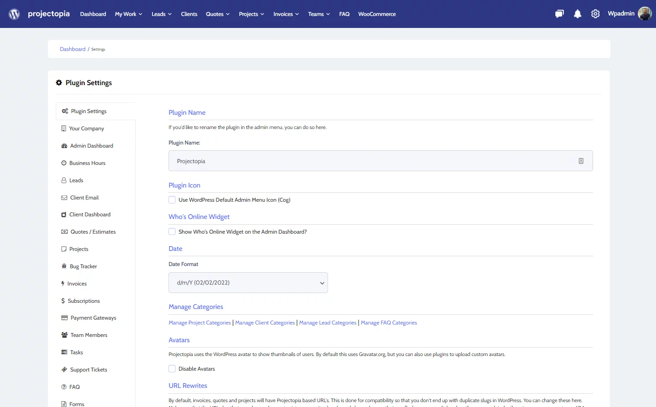
Task: Expand the My Work menu
Action: tap(129, 14)
